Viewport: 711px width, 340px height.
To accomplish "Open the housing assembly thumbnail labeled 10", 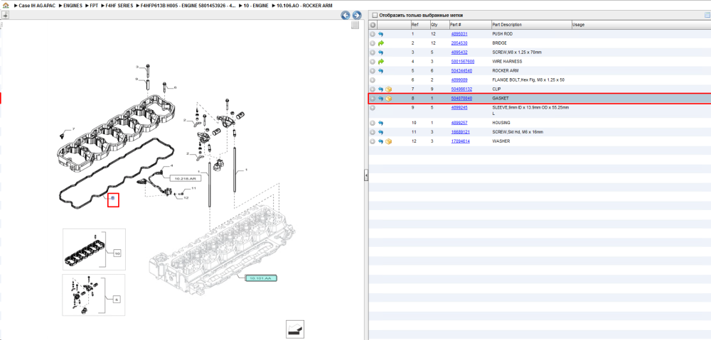I will click(x=94, y=249).
